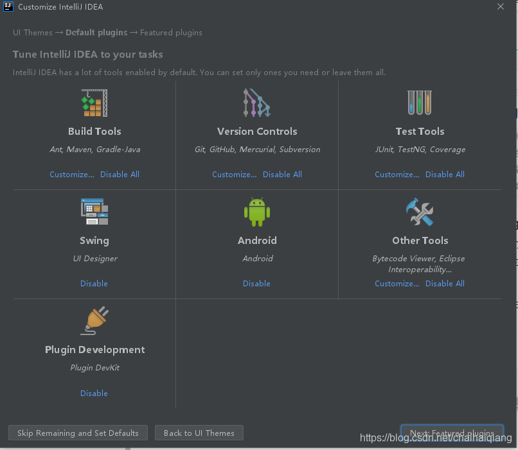Select the UI Themes breadcrumb step
Viewport: 518px width, 450px height.
click(32, 33)
